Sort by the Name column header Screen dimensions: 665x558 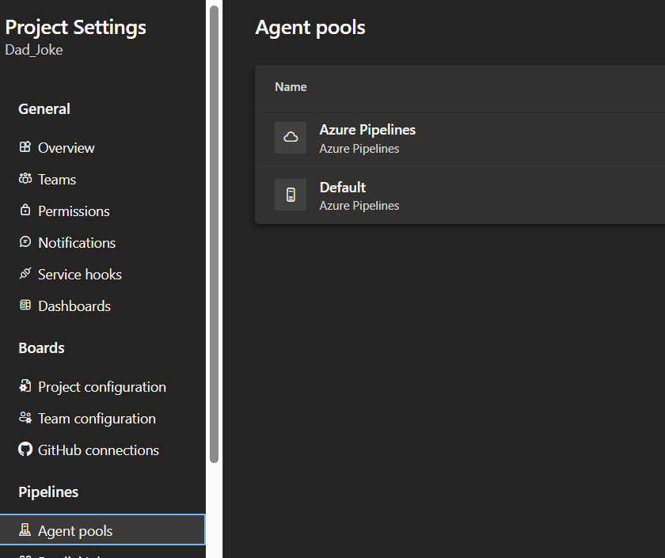pyautogui.click(x=291, y=87)
